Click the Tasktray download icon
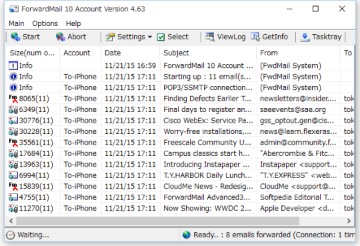Viewport: 360px width, 246px height. [x=305, y=37]
